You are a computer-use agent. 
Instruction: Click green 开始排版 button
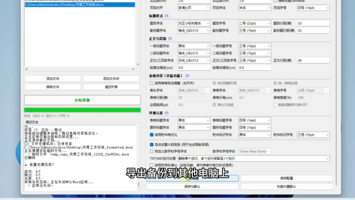coord(82,100)
